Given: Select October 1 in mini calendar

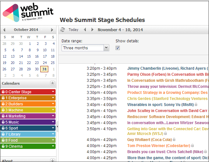Looking at the screenshot, I should tap(30, 44).
